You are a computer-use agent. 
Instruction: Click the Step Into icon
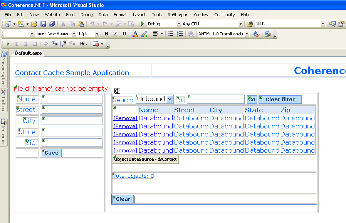(54, 44)
